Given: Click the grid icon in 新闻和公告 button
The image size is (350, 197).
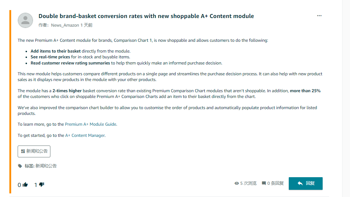Looking at the screenshot, I should tap(23, 151).
